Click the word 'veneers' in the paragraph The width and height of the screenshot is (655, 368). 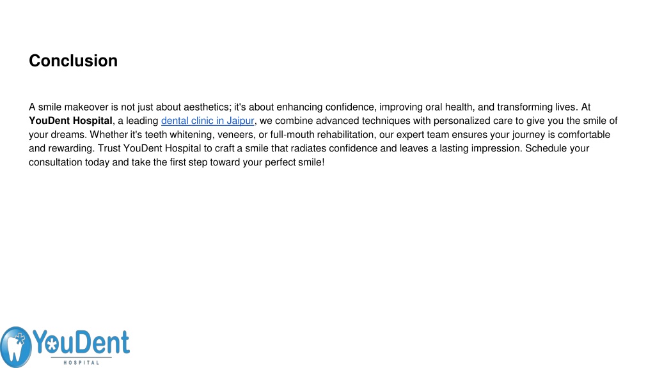[x=235, y=135]
